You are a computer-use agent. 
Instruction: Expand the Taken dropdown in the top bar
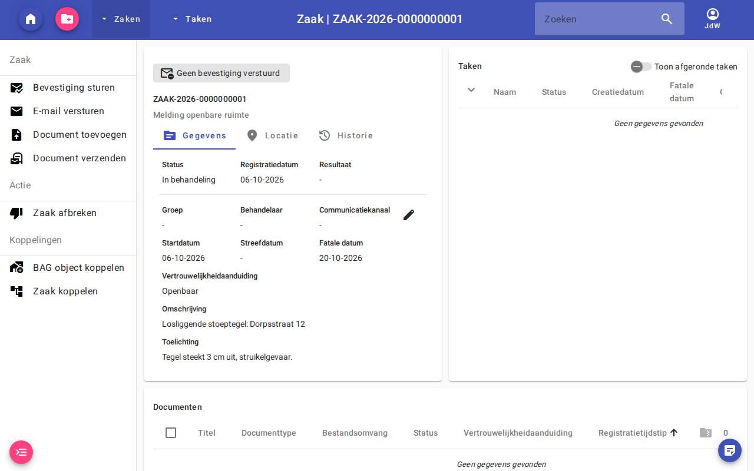click(192, 19)
